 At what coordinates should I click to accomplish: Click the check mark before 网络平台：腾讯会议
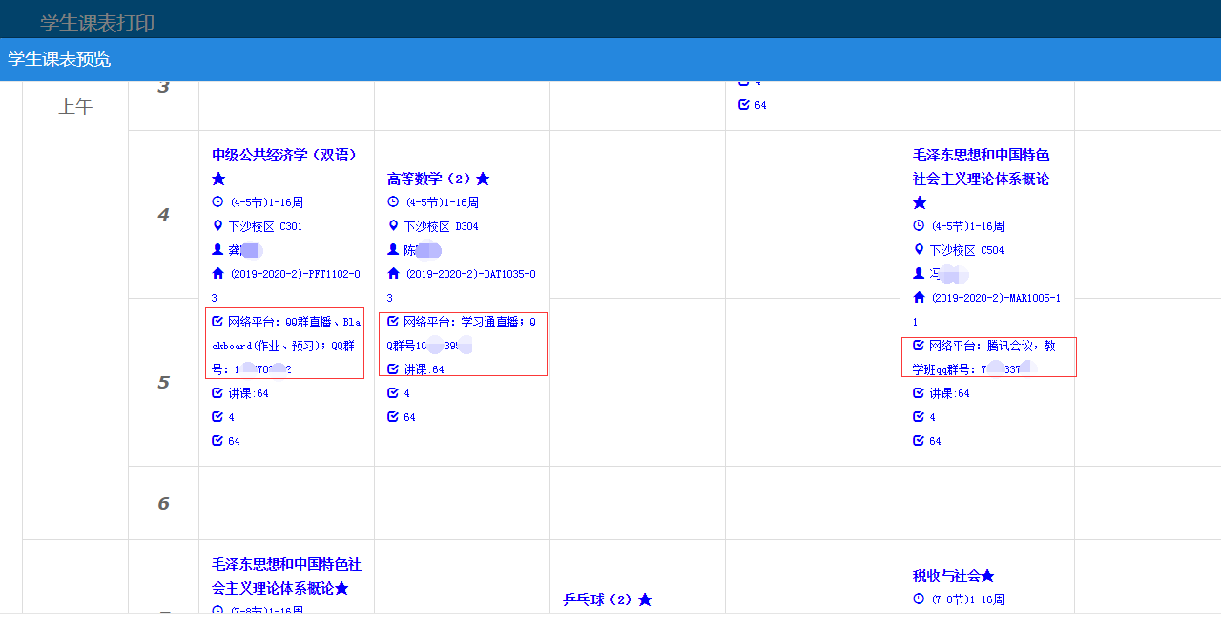pyautogui.click(x=919, y=346)
